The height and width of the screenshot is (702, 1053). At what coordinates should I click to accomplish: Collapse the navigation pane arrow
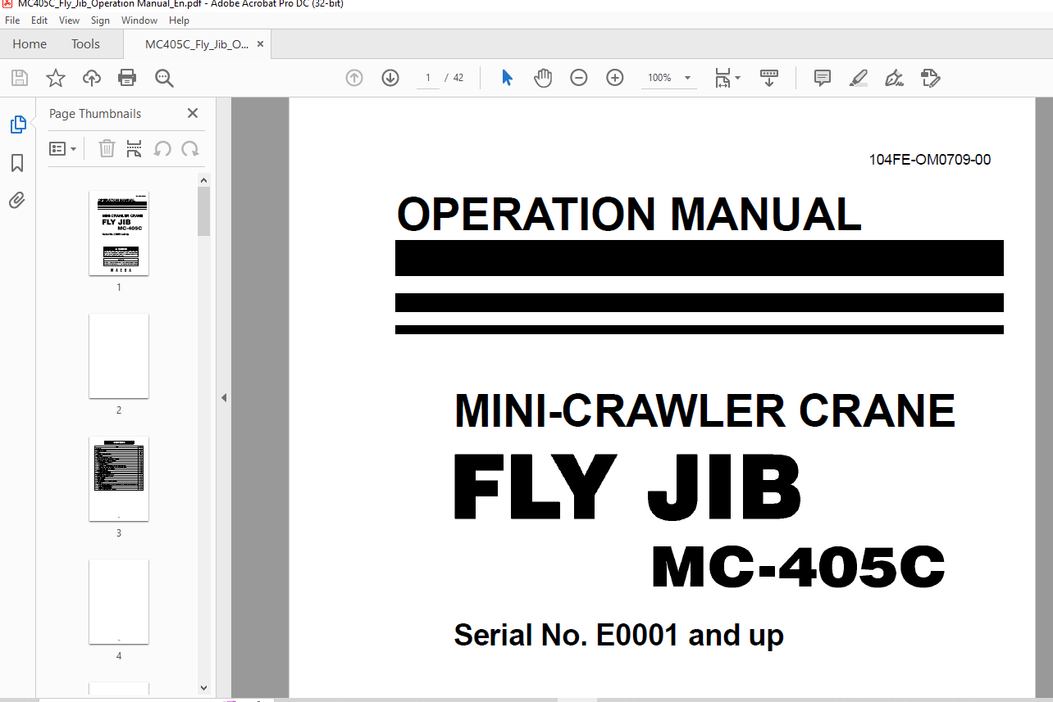coord(224,398)
